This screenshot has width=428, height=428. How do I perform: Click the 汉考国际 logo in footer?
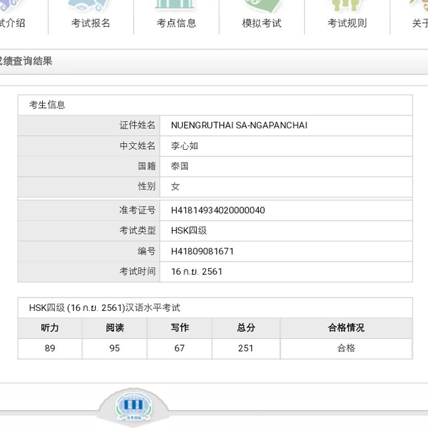(133, 407)
